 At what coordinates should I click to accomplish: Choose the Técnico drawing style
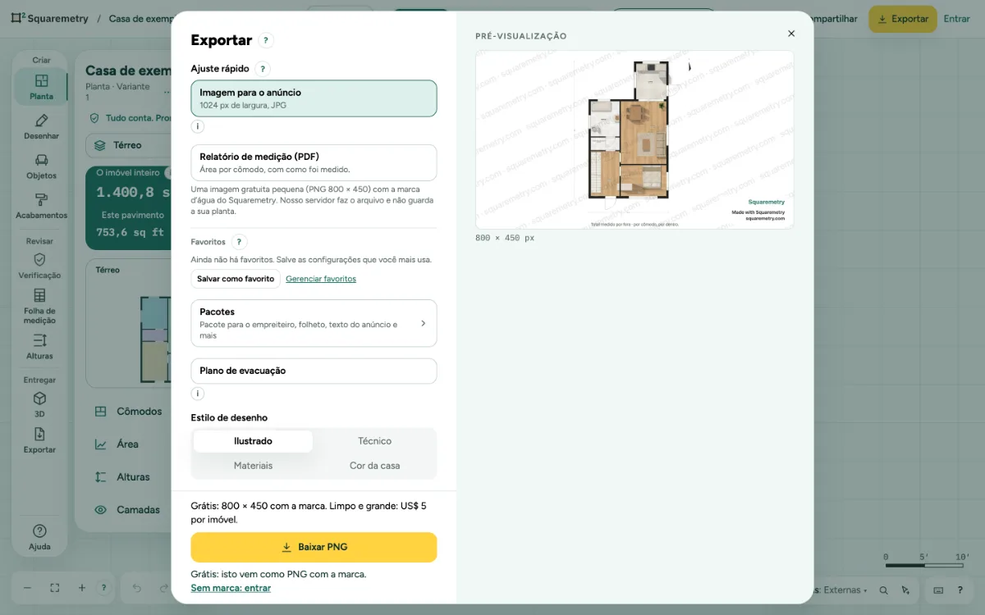pos(374,441)
